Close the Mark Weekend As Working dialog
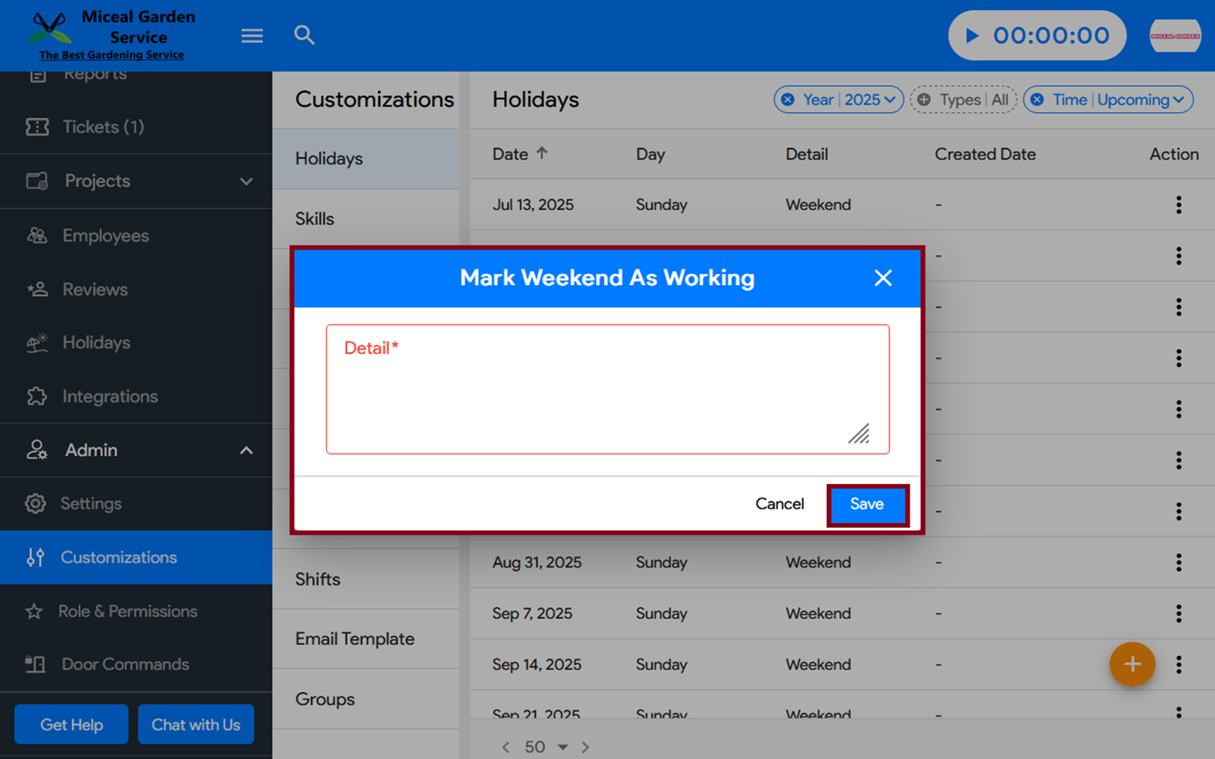Viewport: 1215px width, 759px height. coord(883,278)
